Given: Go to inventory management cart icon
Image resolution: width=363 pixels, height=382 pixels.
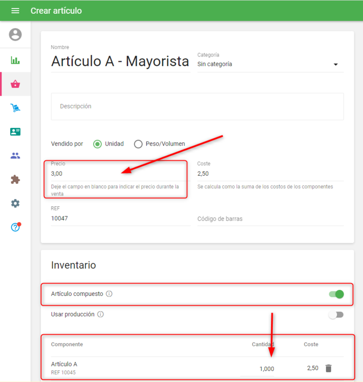Looking at the screenshot, I should [x=15, y=108].
